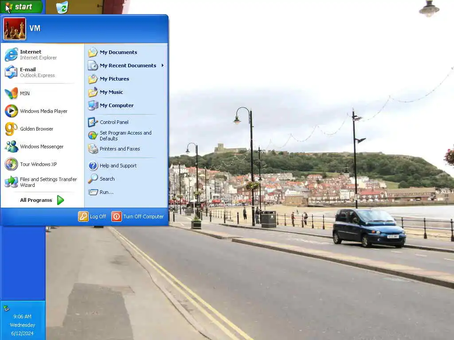Click the 9:06 AM clock
The height and width of the screenshot is (340, 454).
click(x=22, y=317)
